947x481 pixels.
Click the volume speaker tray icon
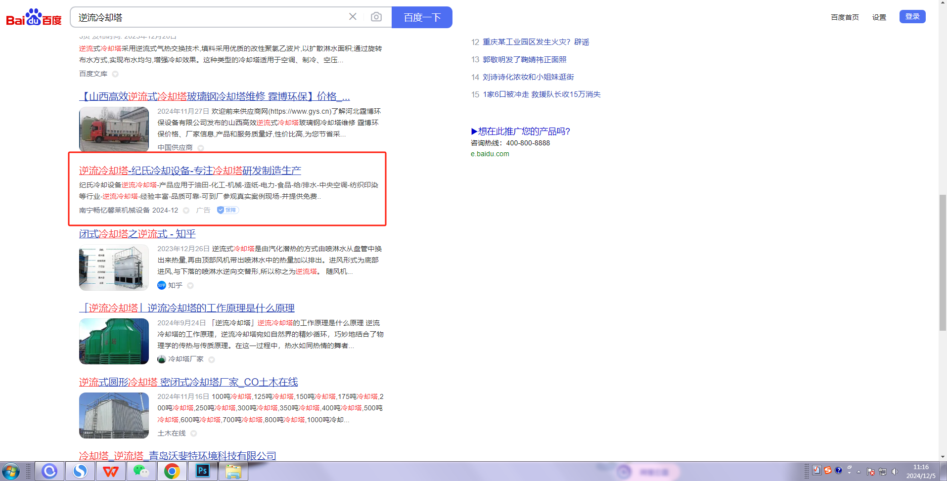[x=894, y=472]
